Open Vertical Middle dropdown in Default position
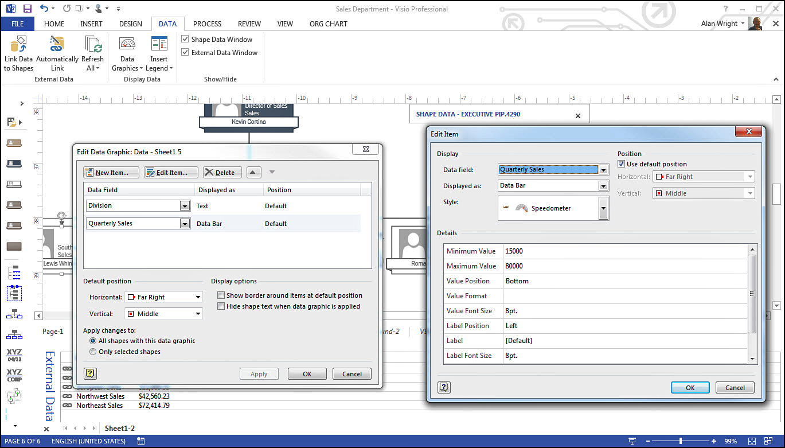 tap(198, 314)
